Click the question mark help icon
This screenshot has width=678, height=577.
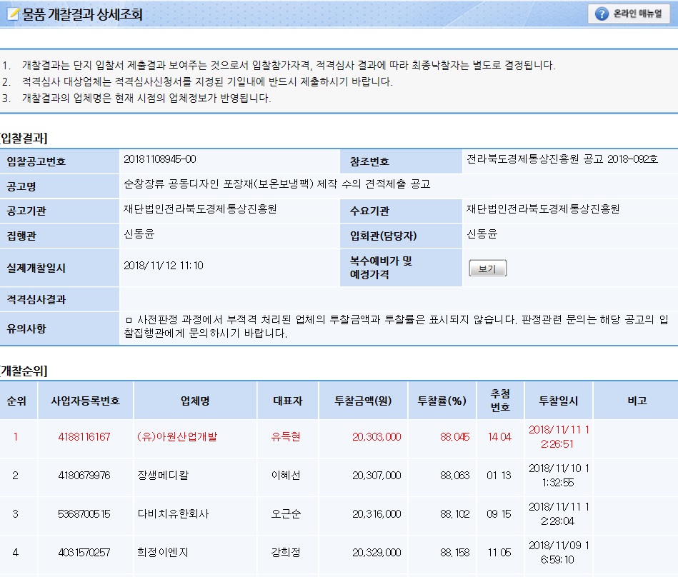point(602,14)
